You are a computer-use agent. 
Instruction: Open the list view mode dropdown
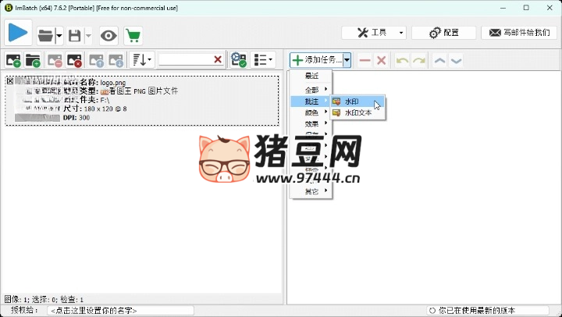pos(263,60)
